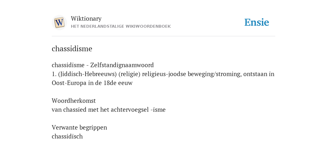This screenshot has width=327, height=163.
Task: Select the Zelfstandignaamwoord word-type label
Action: tap(122, 65)
